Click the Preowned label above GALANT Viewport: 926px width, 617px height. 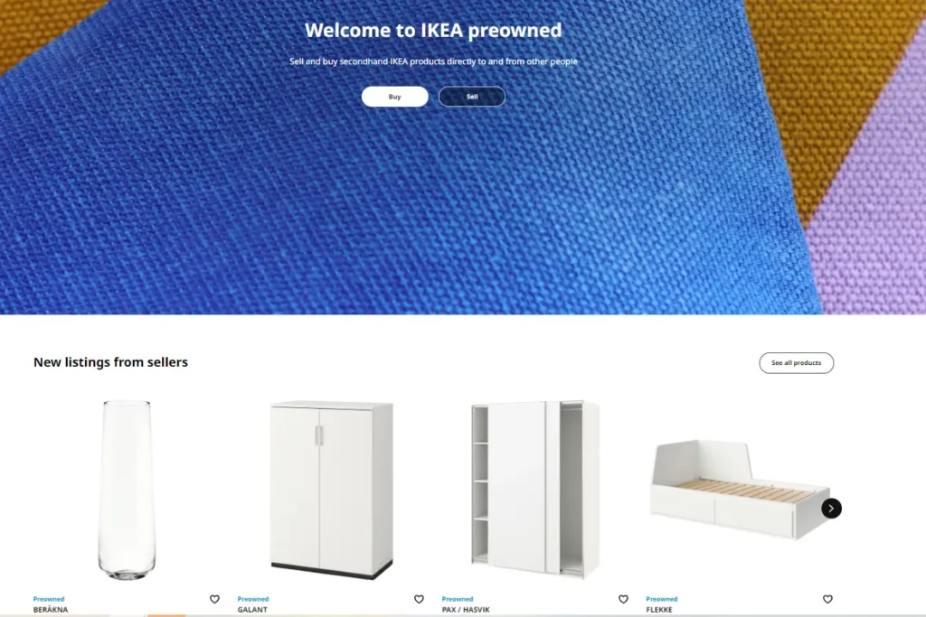click(253, 599)
